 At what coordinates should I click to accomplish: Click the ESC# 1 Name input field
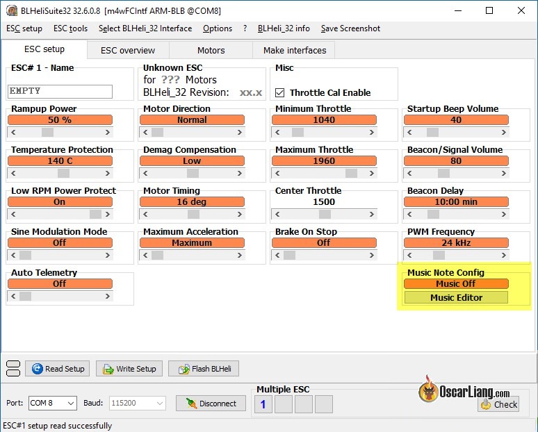(60, 91)
